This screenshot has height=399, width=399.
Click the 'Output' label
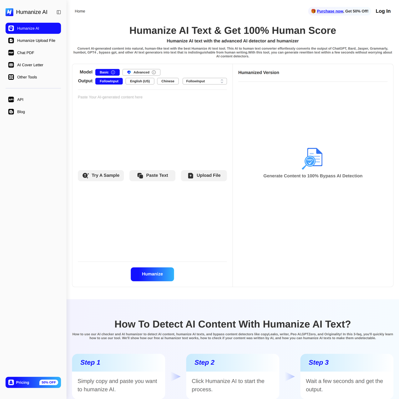click(85, 81)
